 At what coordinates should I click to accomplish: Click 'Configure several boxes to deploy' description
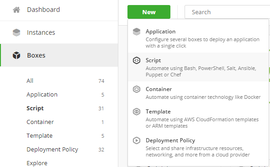(202, 43)
